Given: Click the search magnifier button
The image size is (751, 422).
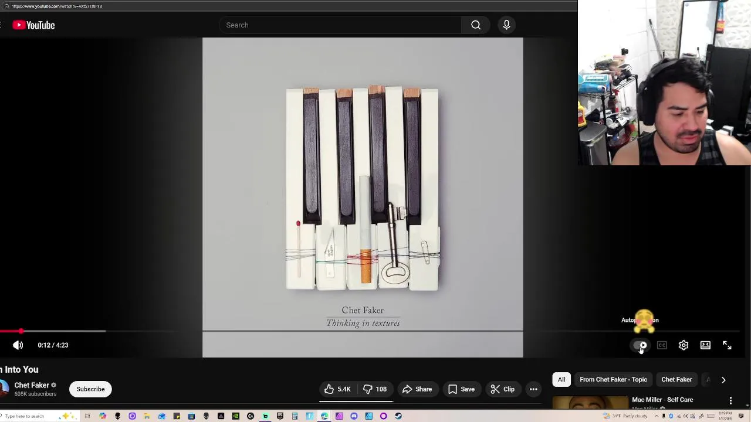Looking at the screenshot, I should (x=476, y=25).
